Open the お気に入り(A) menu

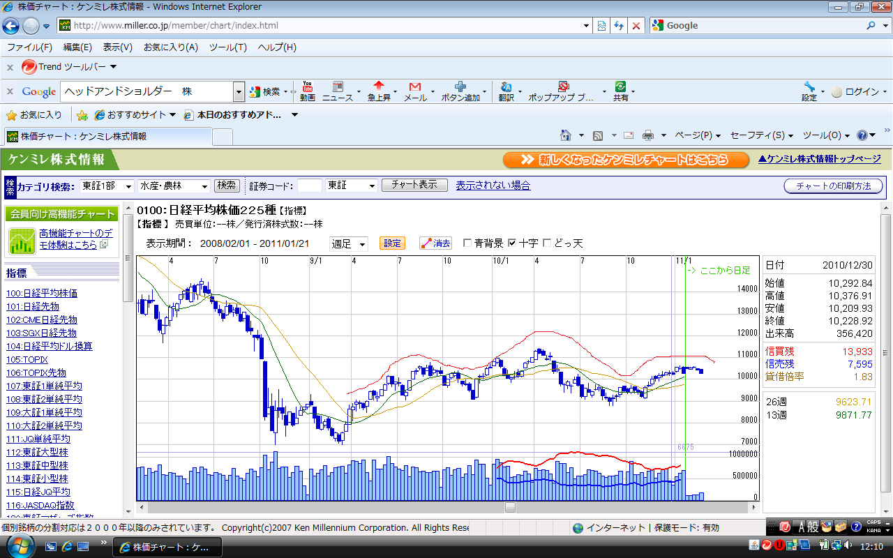pyautogui.click(x=170, y=47)
